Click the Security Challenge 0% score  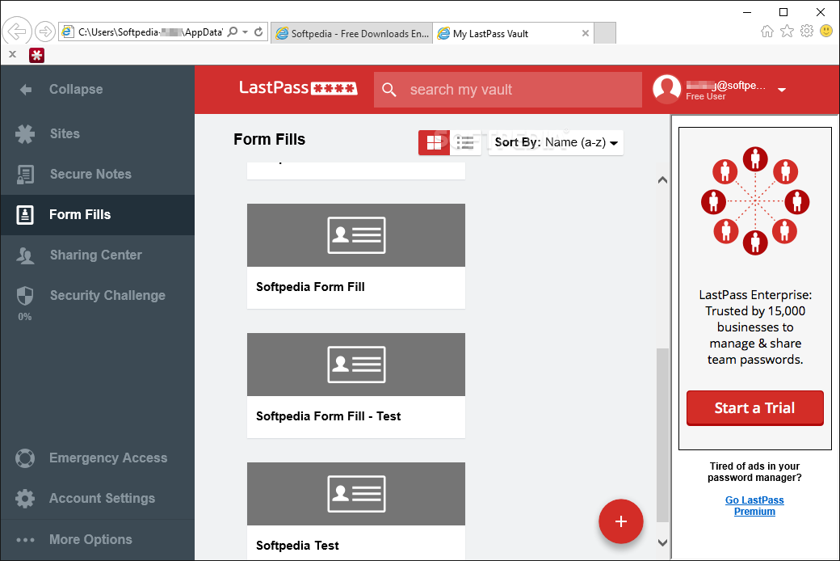click(x=25, y=317)
